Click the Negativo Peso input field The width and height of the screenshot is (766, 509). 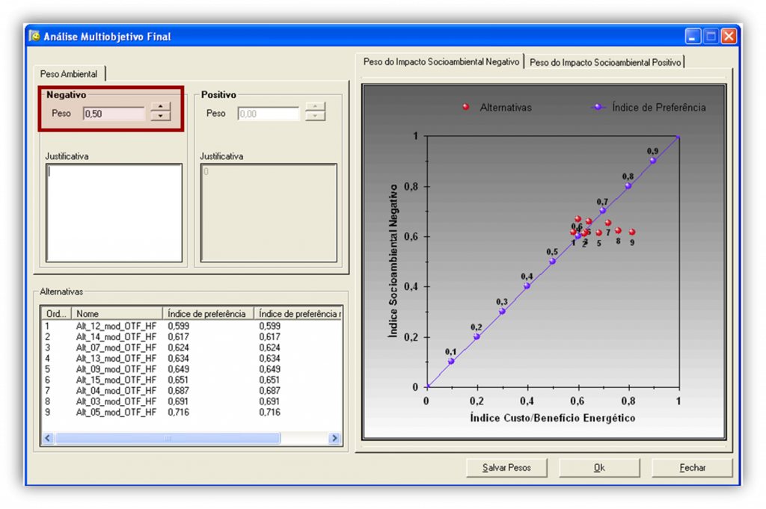coord(114,114)
